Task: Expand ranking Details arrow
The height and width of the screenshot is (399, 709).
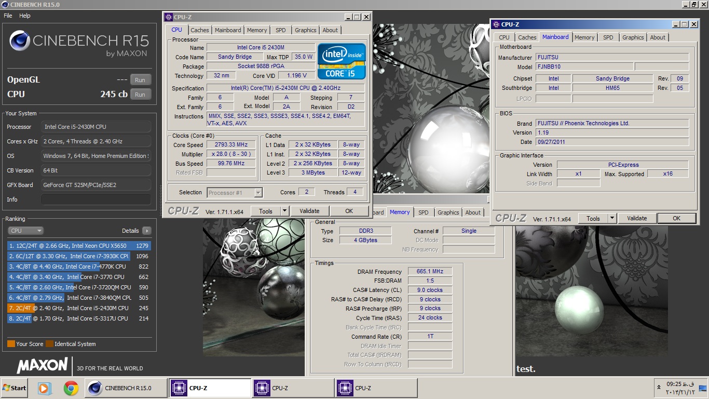Action: tap(146, 231)
